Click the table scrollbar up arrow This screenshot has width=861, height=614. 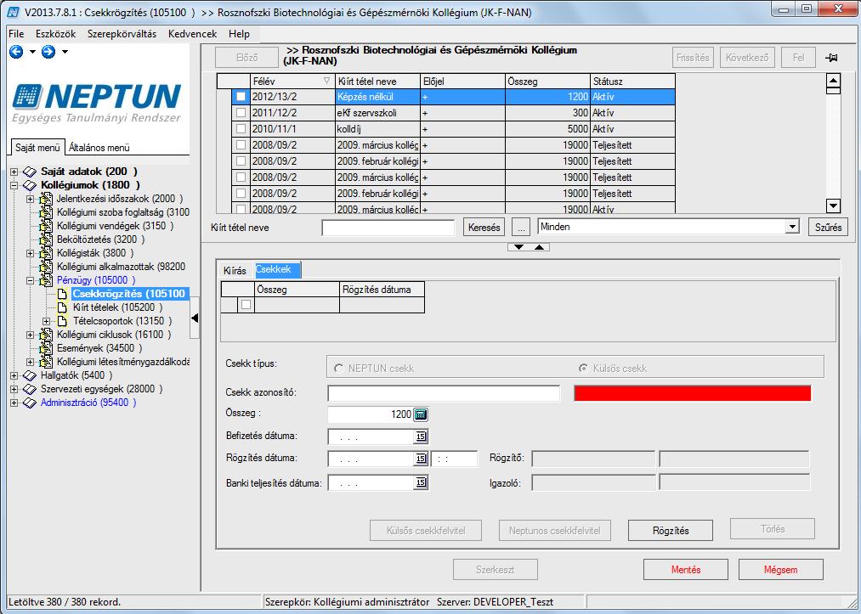(x=833, y=82)
